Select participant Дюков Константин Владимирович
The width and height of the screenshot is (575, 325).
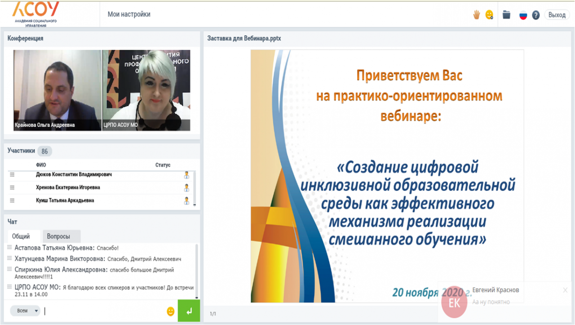point(74,174)
